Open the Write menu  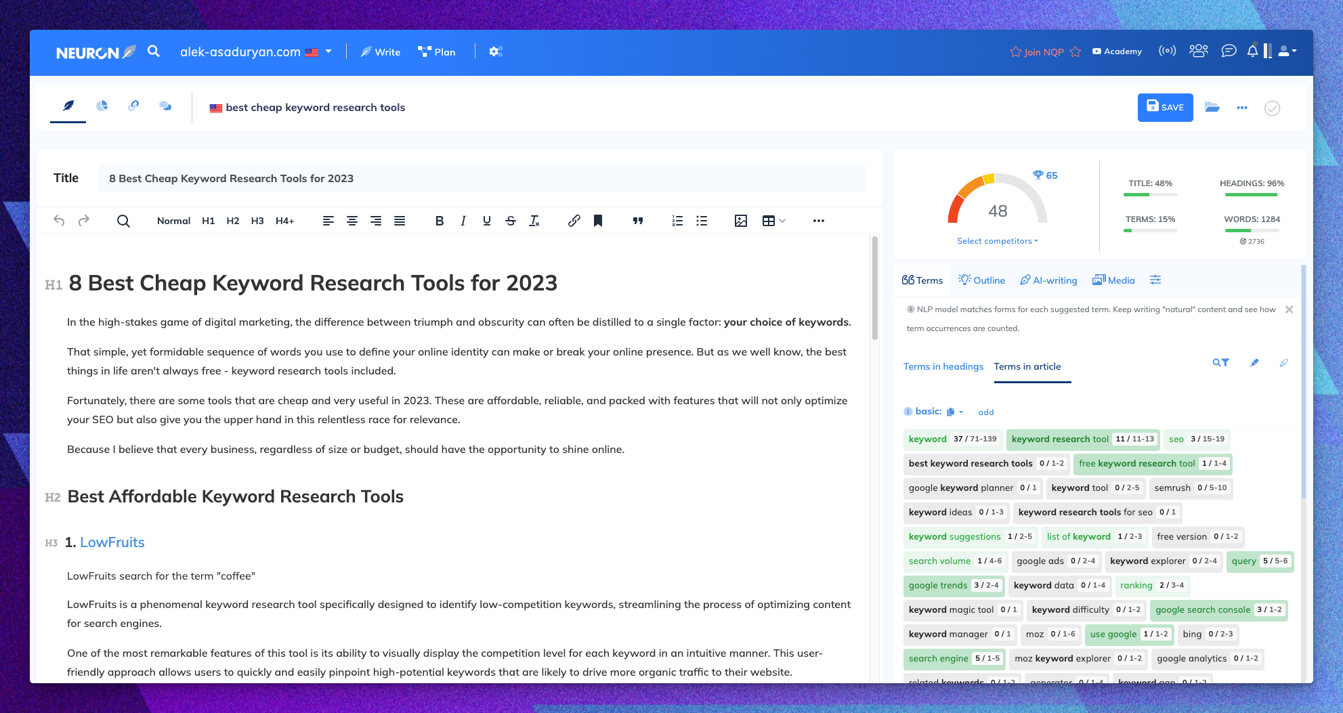[381, 52]
